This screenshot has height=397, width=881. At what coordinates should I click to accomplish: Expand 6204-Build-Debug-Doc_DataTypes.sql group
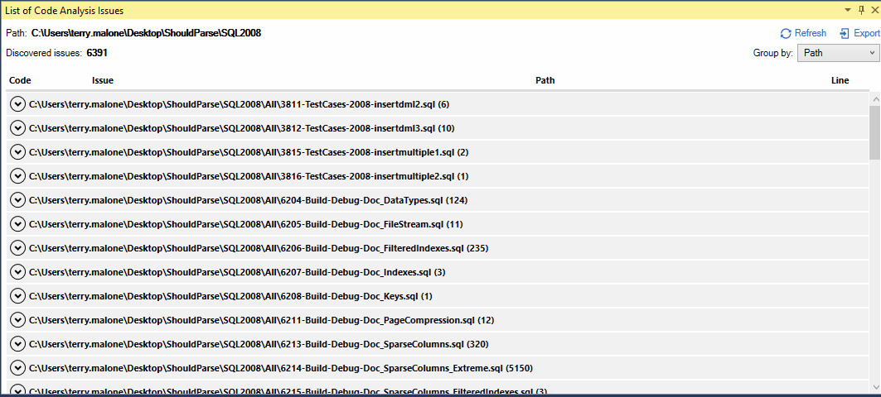click(17, 200)
